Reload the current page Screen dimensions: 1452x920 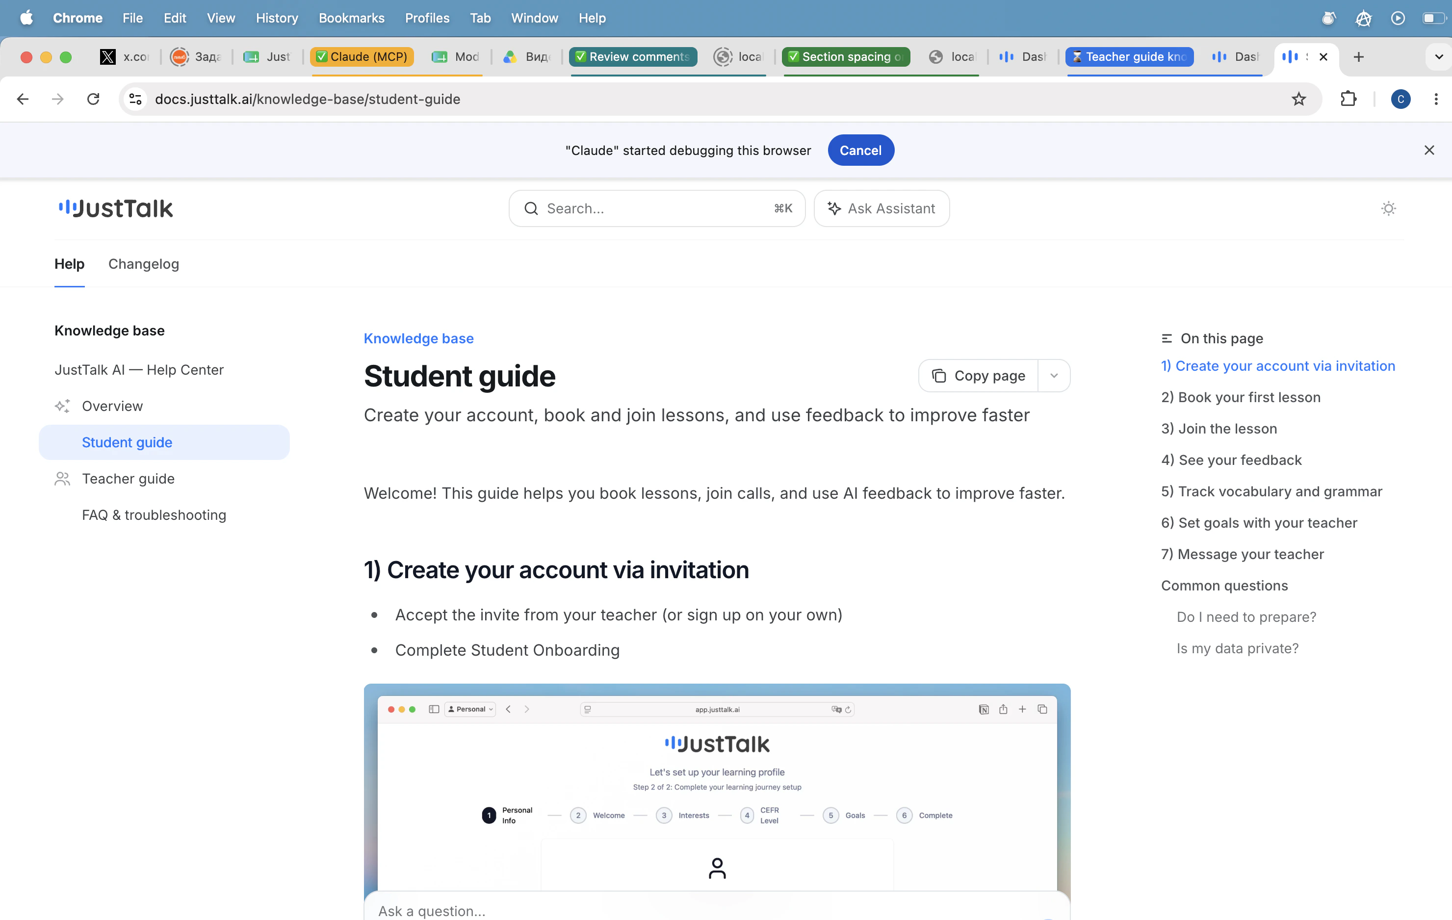[94, 99]
